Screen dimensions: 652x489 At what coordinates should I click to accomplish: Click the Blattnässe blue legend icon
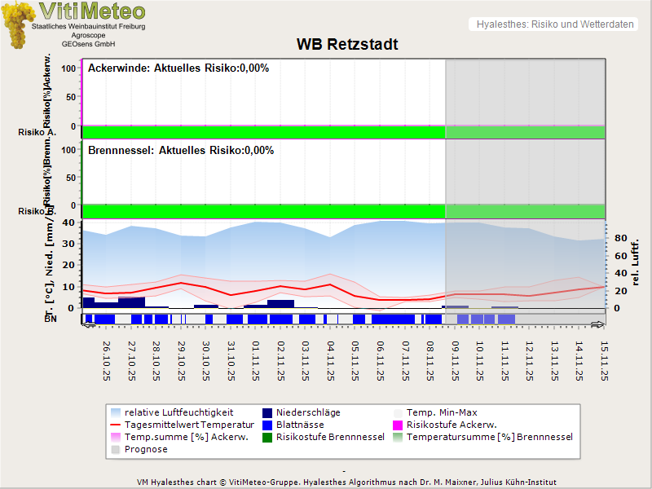tap(268, 425)
